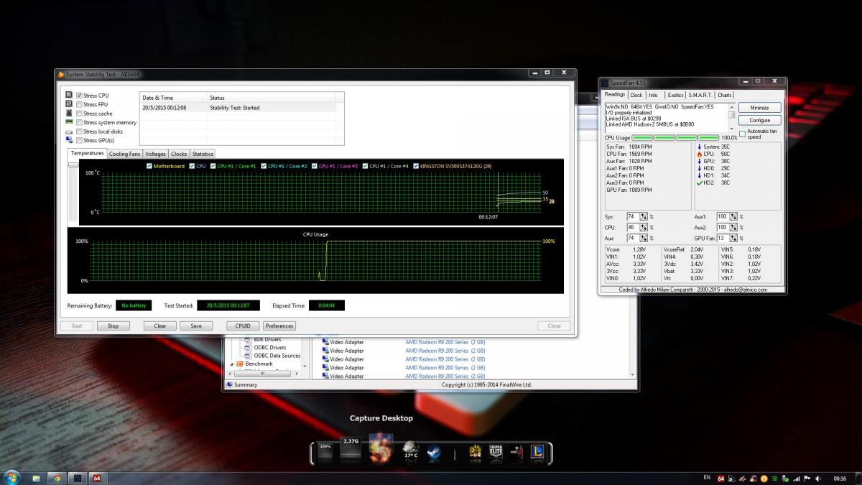Click the HD2 green checkmark icon
The image size is (862, 485).
(699, 183)
